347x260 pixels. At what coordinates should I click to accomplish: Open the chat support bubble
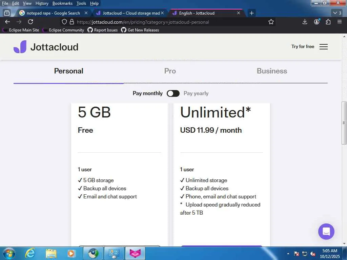tap(326, 232)
